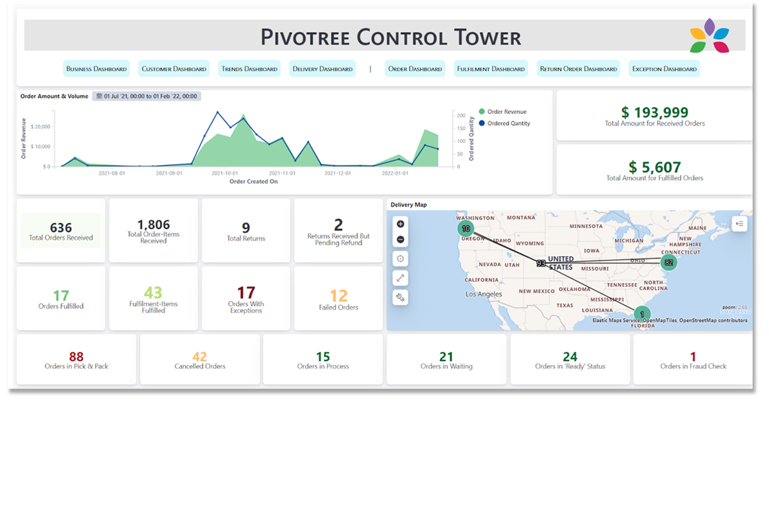Click the Pivotree flower logo
The width and height of the screenshot is (769, 509).
[x=709, y=36]
